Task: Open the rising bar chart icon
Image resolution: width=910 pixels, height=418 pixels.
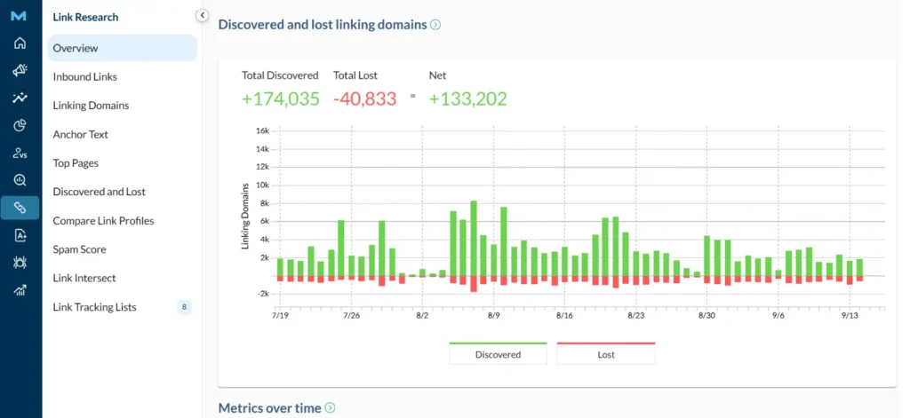Action: pyautogui.click(x=20, y=290)
